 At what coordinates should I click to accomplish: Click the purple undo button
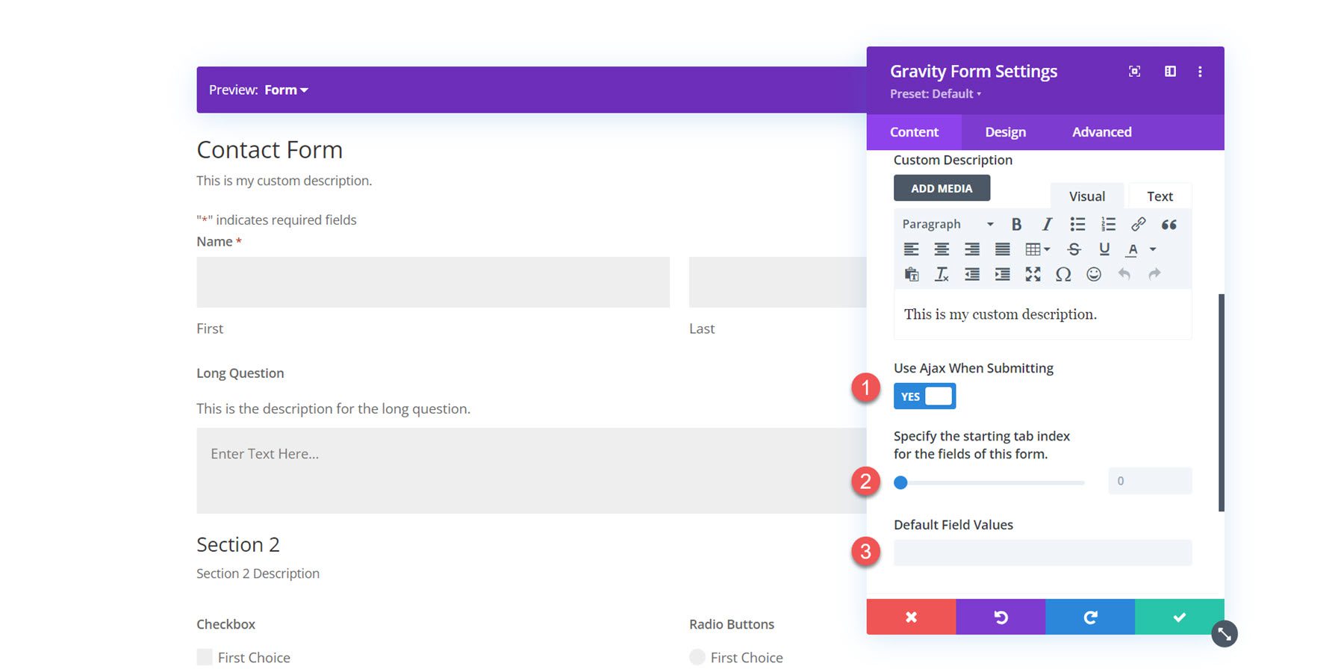pos(1001,617)
